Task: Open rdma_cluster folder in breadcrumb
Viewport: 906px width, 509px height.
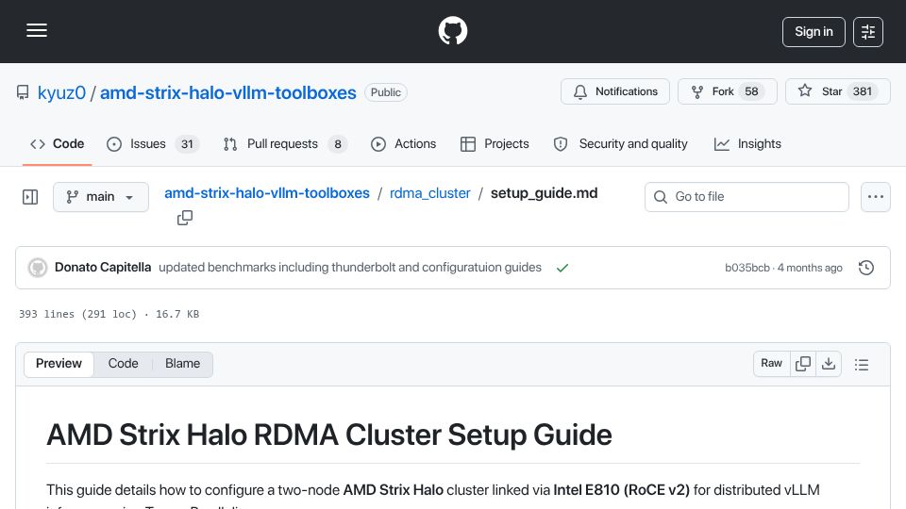Action: [x=430, y=193]
